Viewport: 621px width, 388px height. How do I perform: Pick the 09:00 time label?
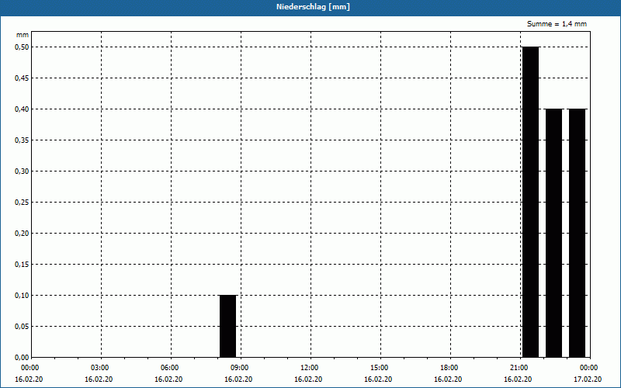point(240,368)
